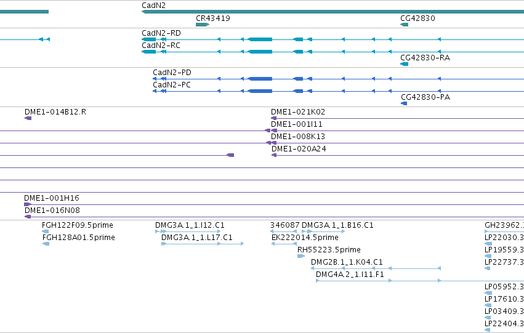Viewport: 524px width, 333px height.
Task: Click the EK222014.5prime EST label
Action: click(x=305, y=238)
